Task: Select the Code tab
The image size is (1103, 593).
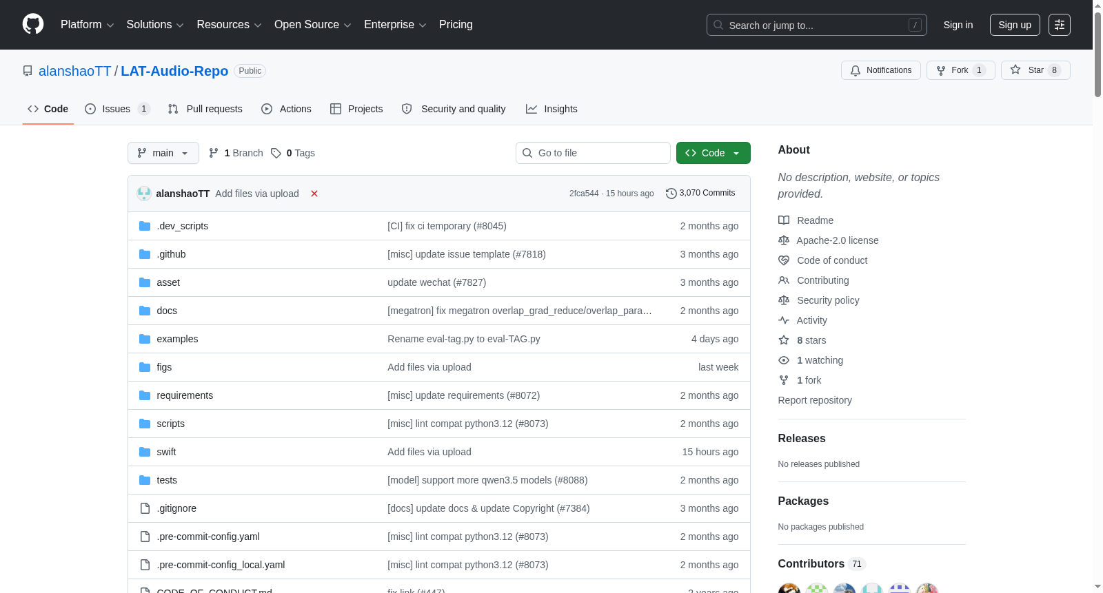Action: pyautogui.click(x=48, y=109)
